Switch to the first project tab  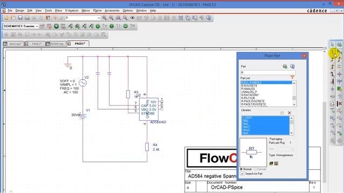(13, 44)
